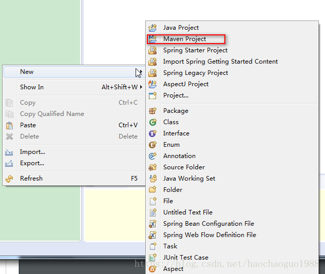Image resolution: width=325 pixels, height=274 pixels.
Task: Click the Annotation @ icon
Action: [x=153, y=156]
